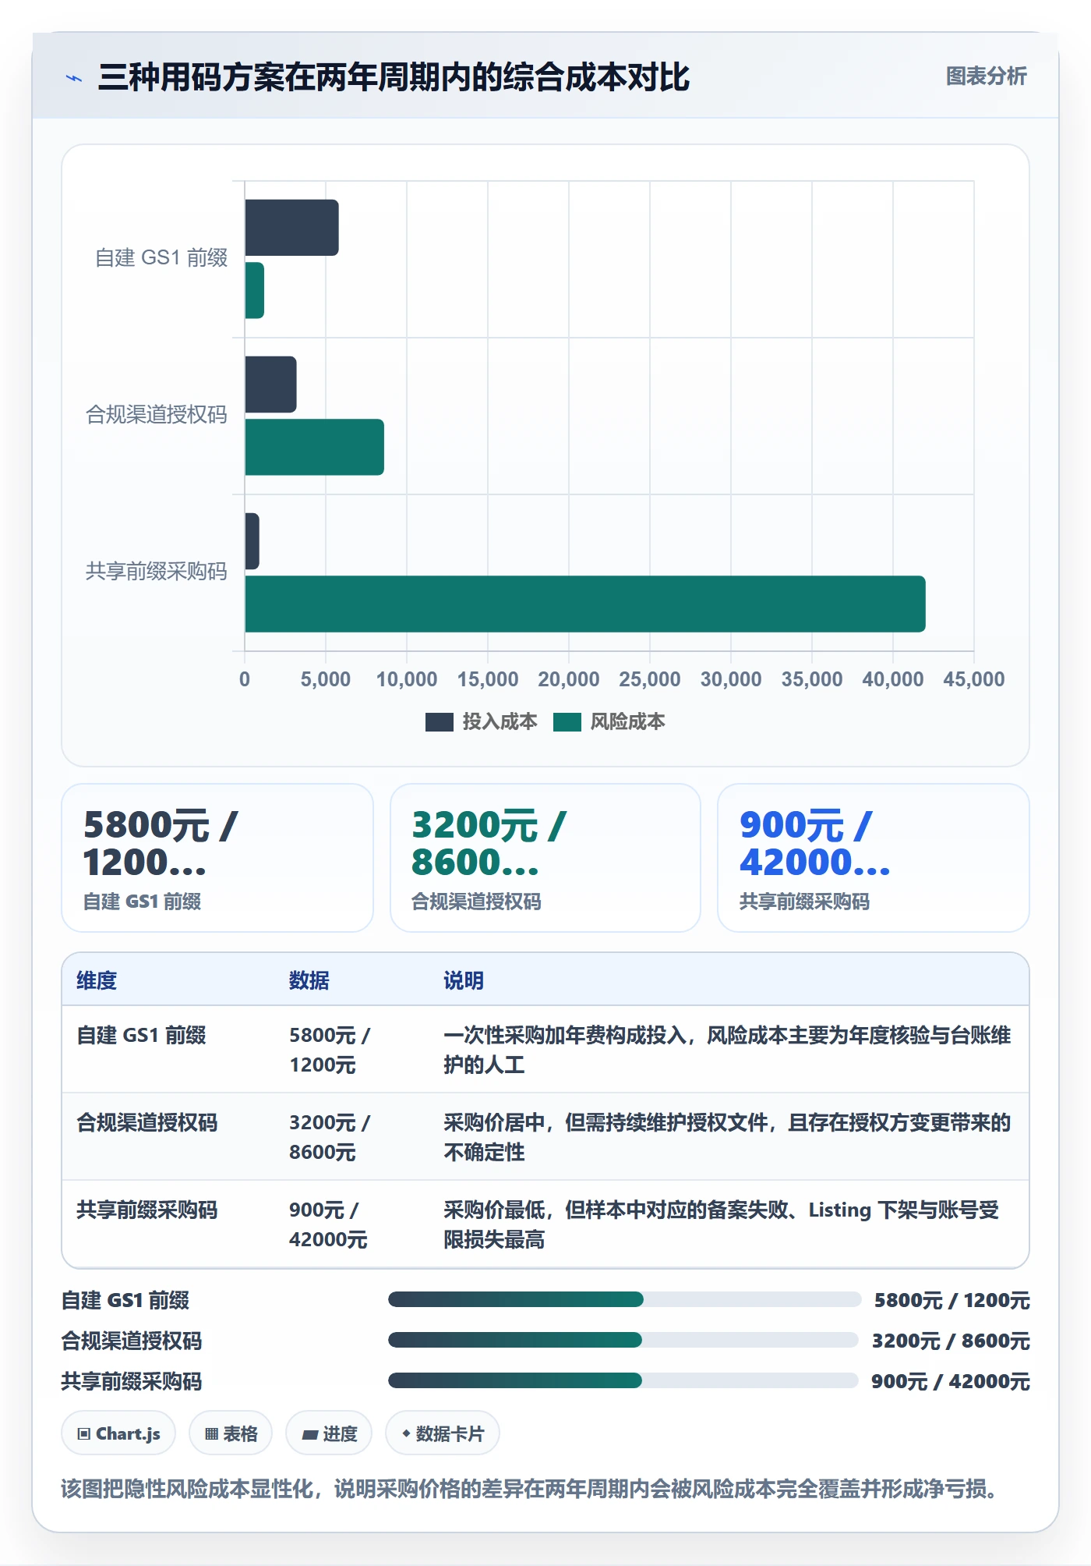Image resolution: width=1091 pixels, height=1566 pixels.
Task: Click the 数据 table column header
Action: [309, 980]
